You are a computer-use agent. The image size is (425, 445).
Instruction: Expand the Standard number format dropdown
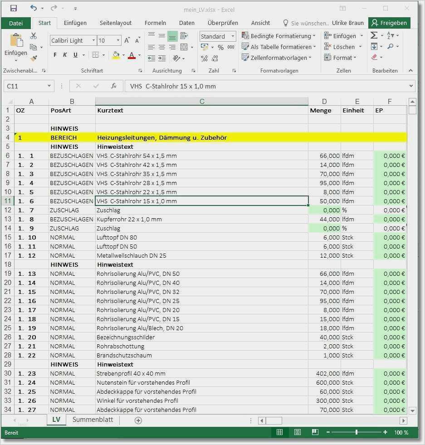tap(233, 36)
